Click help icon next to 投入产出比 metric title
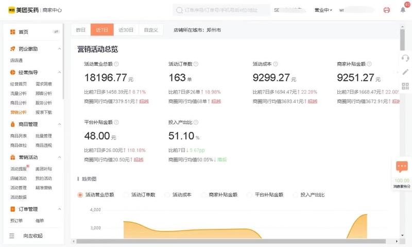412x247 pixels. coord(196,122)
